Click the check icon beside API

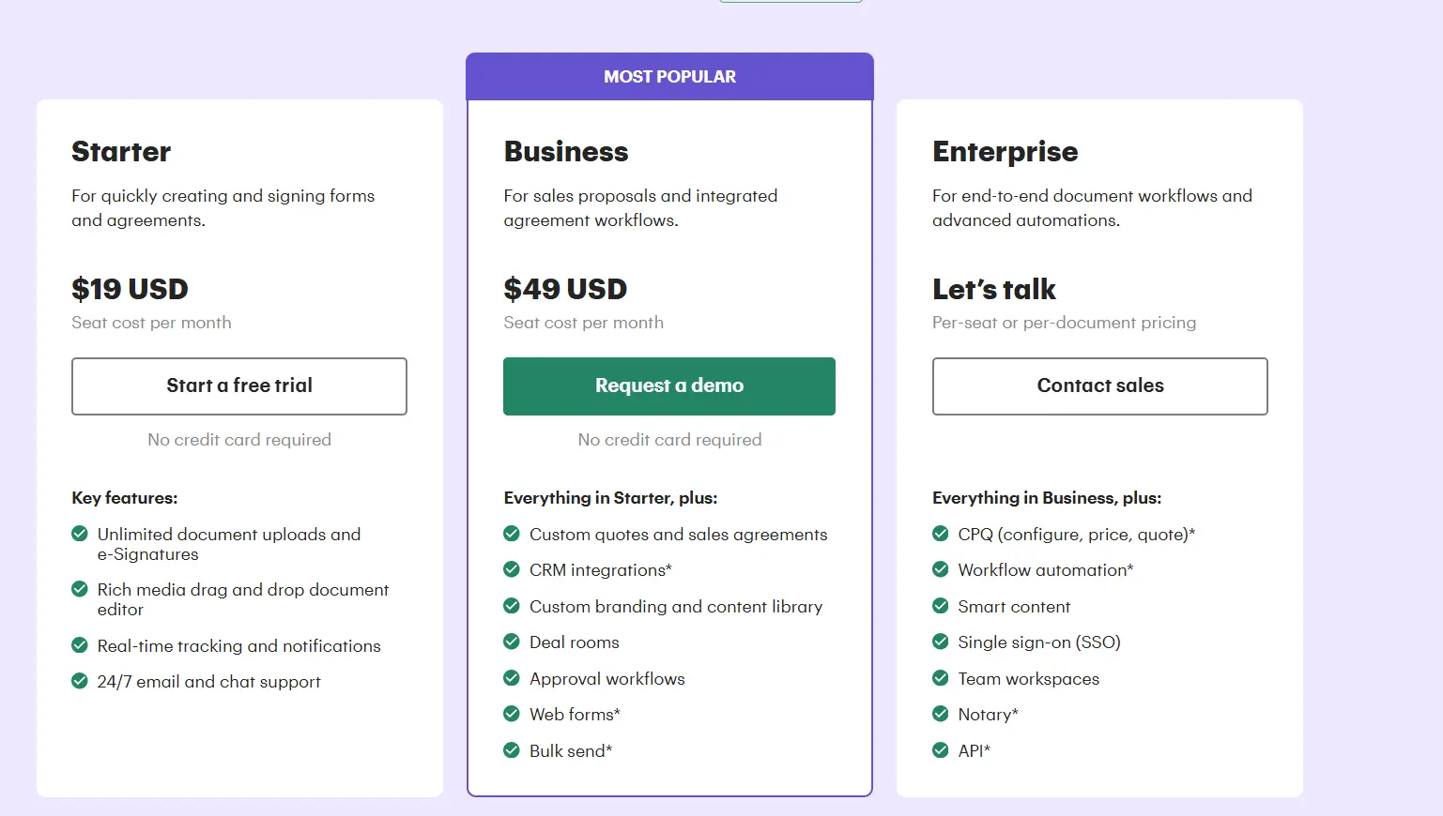(941, 750)
